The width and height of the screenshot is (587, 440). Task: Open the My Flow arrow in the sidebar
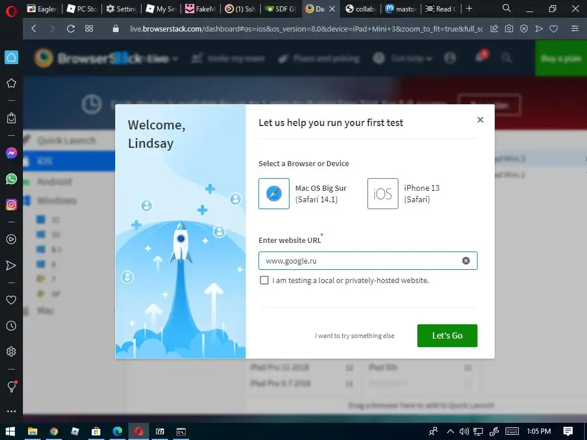click(x=11, y=265)
